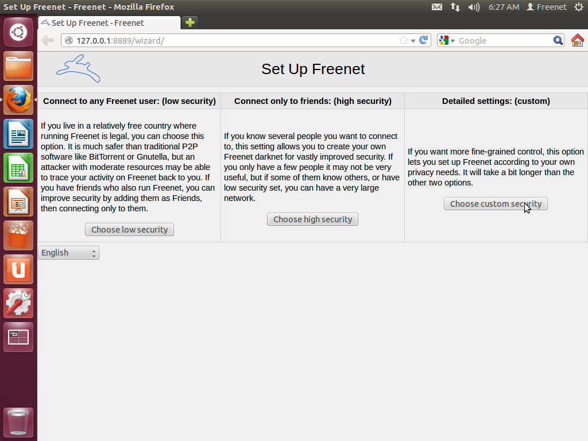
Task: Click the mail envelope icon in the panel
Action: pyautogui.click(x=437, y=7)
